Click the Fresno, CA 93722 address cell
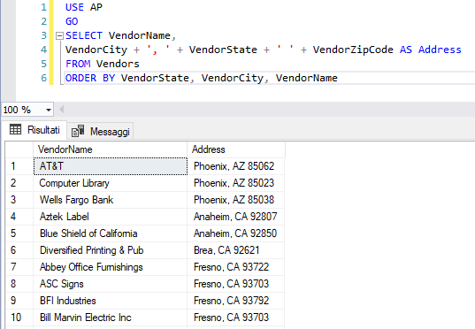Screen dimensions: 475x329 pos(236,267)
